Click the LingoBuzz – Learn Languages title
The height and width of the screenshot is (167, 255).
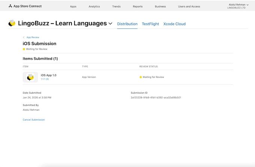click(63, 23)
